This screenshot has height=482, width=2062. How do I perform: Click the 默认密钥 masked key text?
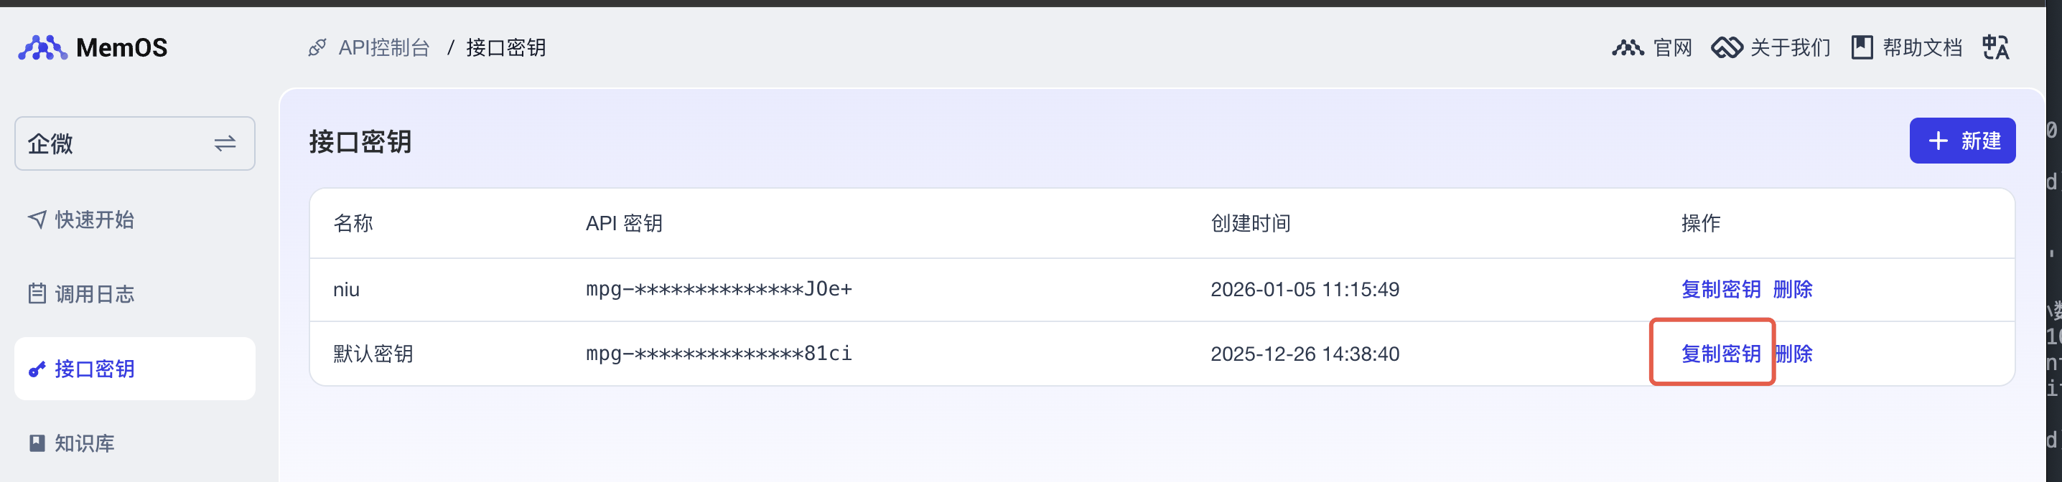click(x=718, y=354)
